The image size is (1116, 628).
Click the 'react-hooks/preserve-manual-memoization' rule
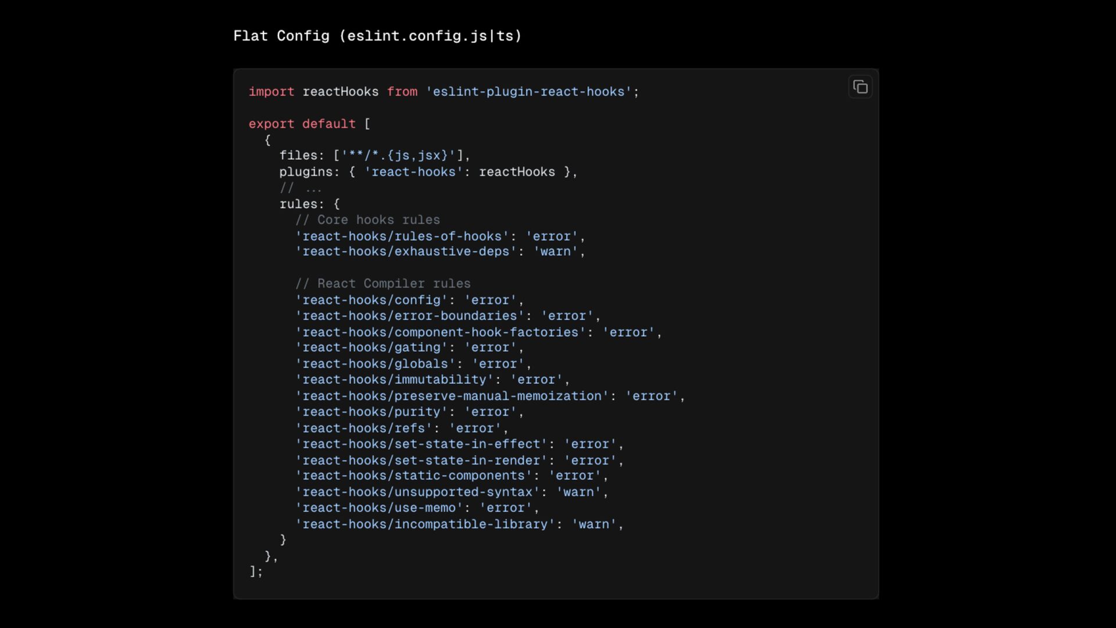click(x=490, y=396)
